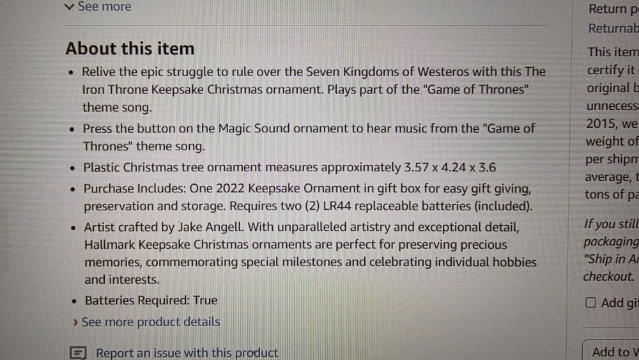Open the "See more product details" link
639x360 pixels.
(x=151, y=322)
